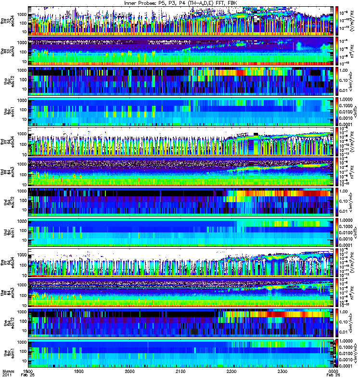Click inside the thd fff edc34 spectrogram panel
Image resolution: width=361 pixels, height=385 pixels.
pyautogui.click(x=180, y=141)
